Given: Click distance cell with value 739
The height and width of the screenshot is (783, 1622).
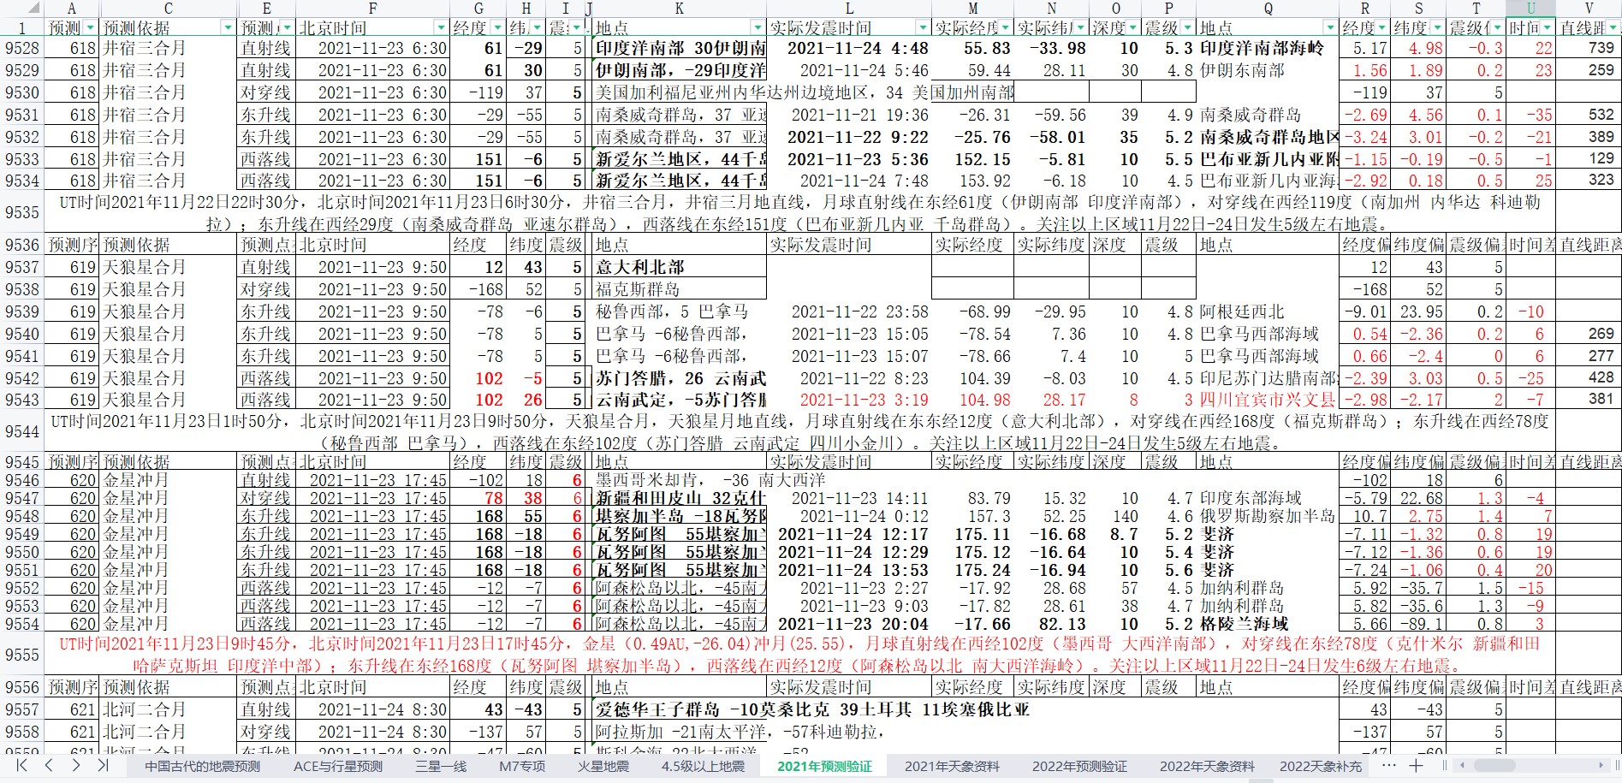Looking at the screenshot, I should [1589, 48].
